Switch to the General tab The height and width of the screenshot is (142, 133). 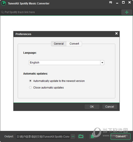[59, 44]
